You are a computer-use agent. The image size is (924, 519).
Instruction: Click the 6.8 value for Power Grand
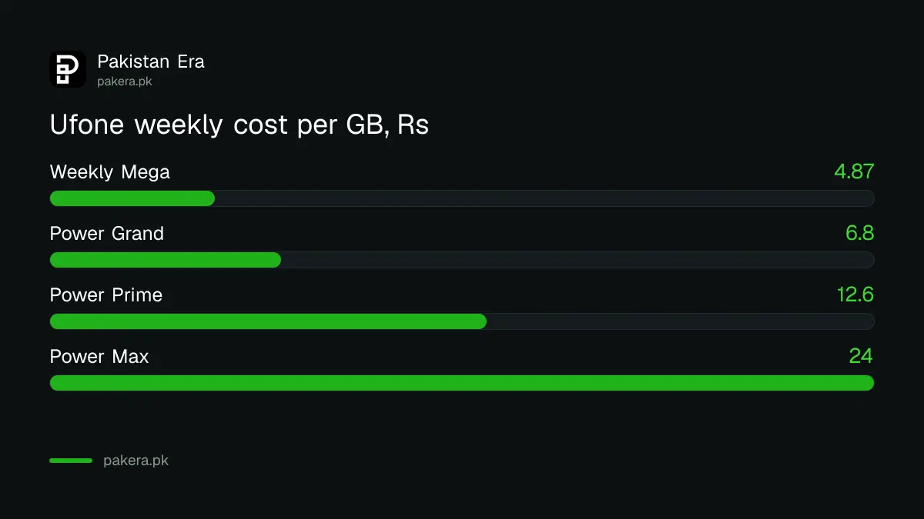tap(859, 233)
